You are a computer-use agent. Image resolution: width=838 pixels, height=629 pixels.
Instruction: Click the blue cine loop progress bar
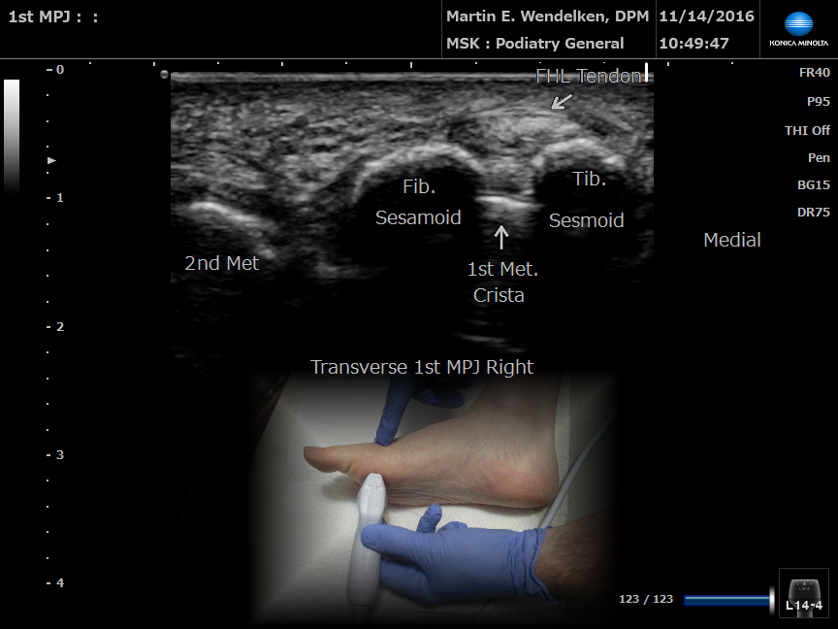point(725,600)
